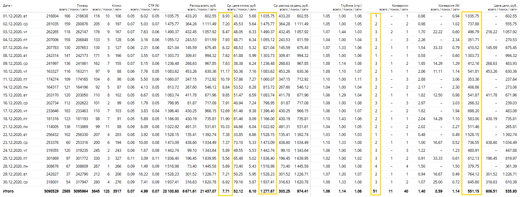This screenshot has height=197, width=520.
Task: Select the 07.12.2020, пн date row
Action: point(16,47)
